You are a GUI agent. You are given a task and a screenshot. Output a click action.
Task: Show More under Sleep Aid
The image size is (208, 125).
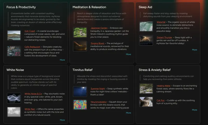click(194, 50)
